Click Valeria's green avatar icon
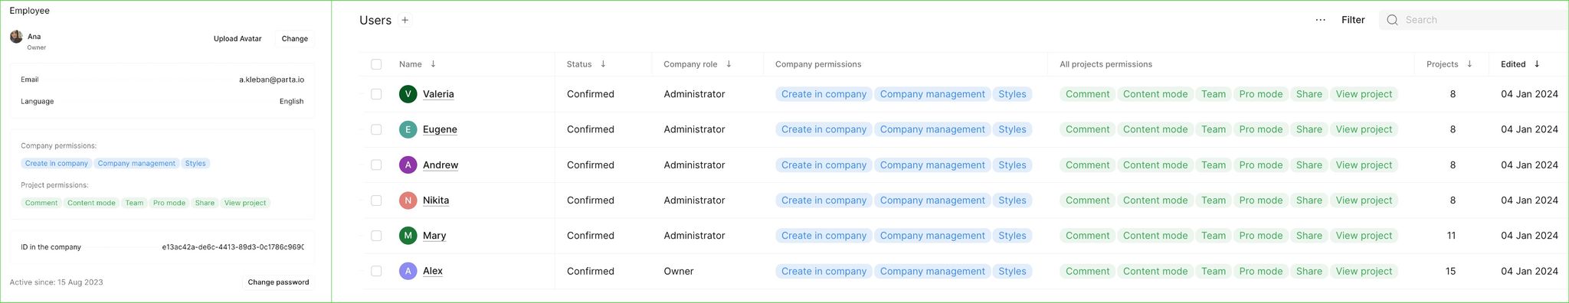This screenshot has height=303, width=1569. (x=408, y=94)
